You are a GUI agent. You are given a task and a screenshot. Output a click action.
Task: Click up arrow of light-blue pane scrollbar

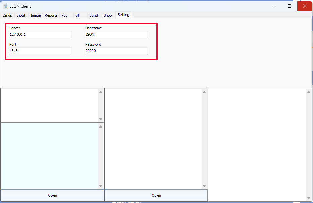[x=101, y=126]
